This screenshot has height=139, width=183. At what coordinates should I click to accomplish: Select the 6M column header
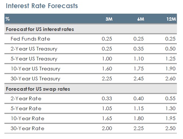coord(141,19)
